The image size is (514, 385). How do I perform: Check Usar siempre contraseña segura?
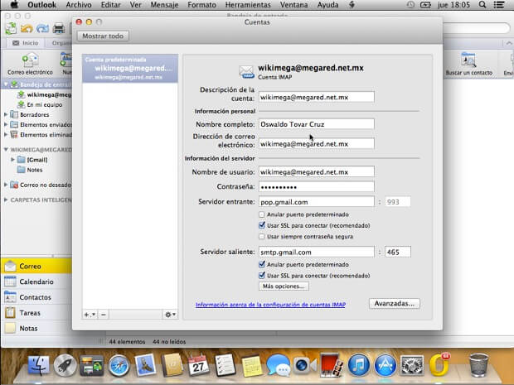click(x=262, y=236)
